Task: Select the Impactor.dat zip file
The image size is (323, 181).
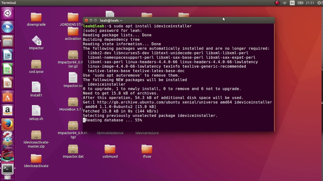Action: (x=73, y=151)
